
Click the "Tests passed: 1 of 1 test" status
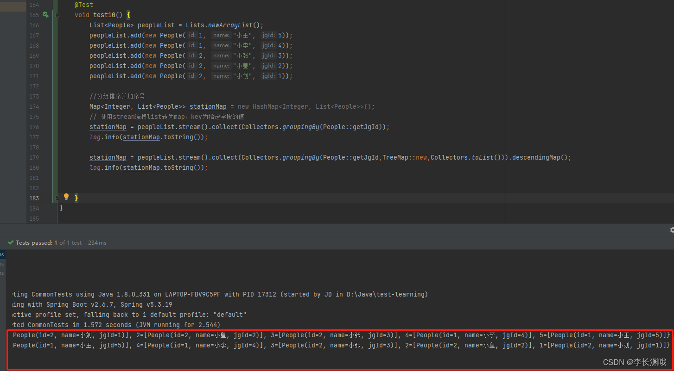point(61,242)
